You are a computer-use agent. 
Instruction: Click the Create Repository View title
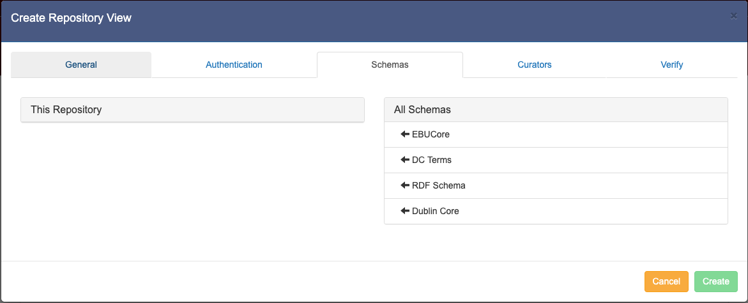(x=71, y=18)
